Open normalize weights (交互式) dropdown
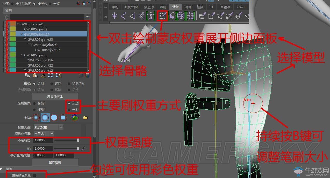 52,134
